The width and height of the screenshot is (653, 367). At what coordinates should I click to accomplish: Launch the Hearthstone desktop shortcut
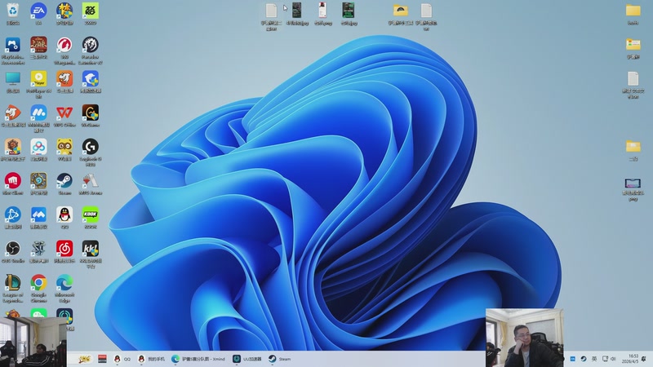pyautogui.click(x=38, y=181)
